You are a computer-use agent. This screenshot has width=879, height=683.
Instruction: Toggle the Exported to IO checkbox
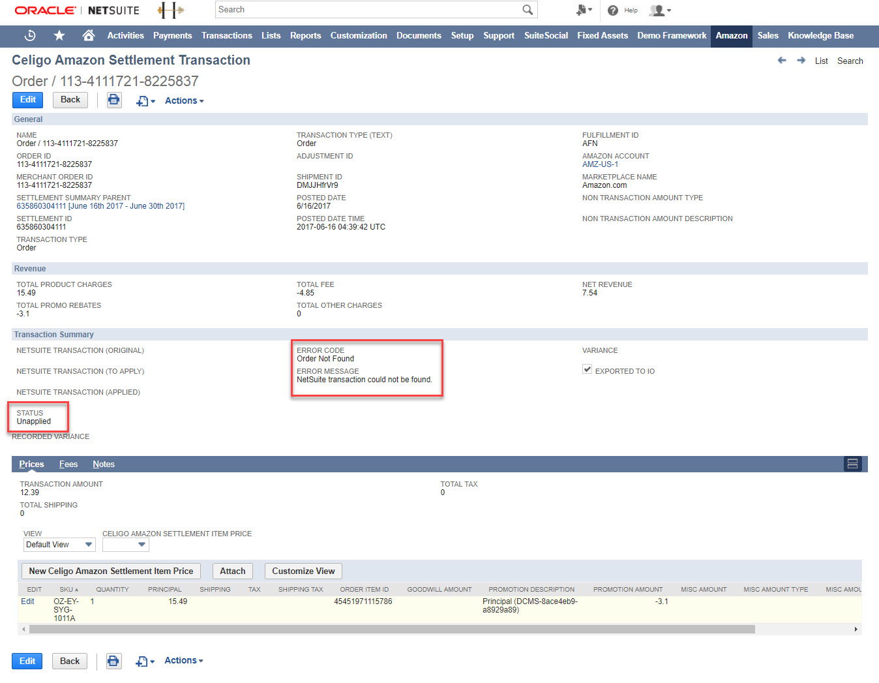[x=587, y=369]
